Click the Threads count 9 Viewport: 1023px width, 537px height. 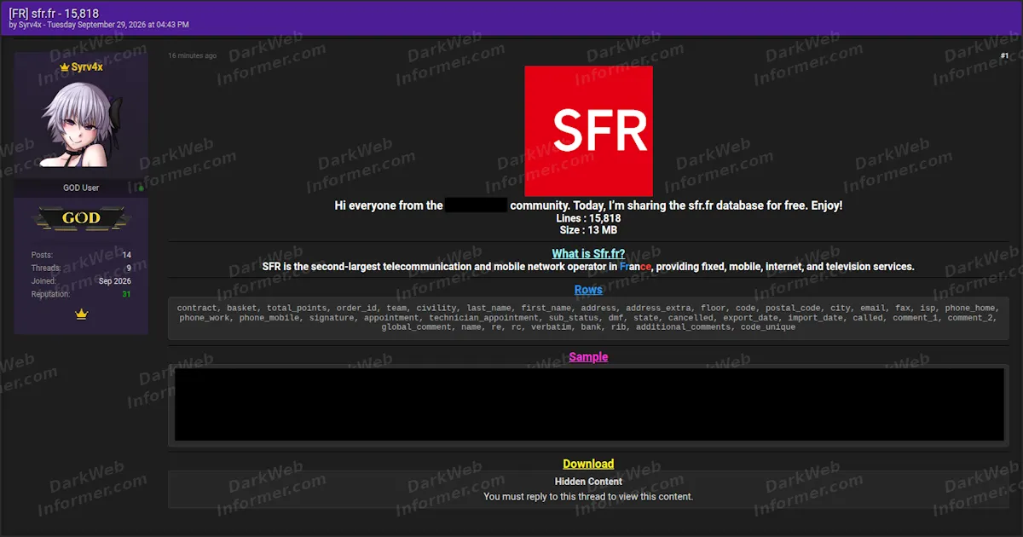[x=129, y=268]
